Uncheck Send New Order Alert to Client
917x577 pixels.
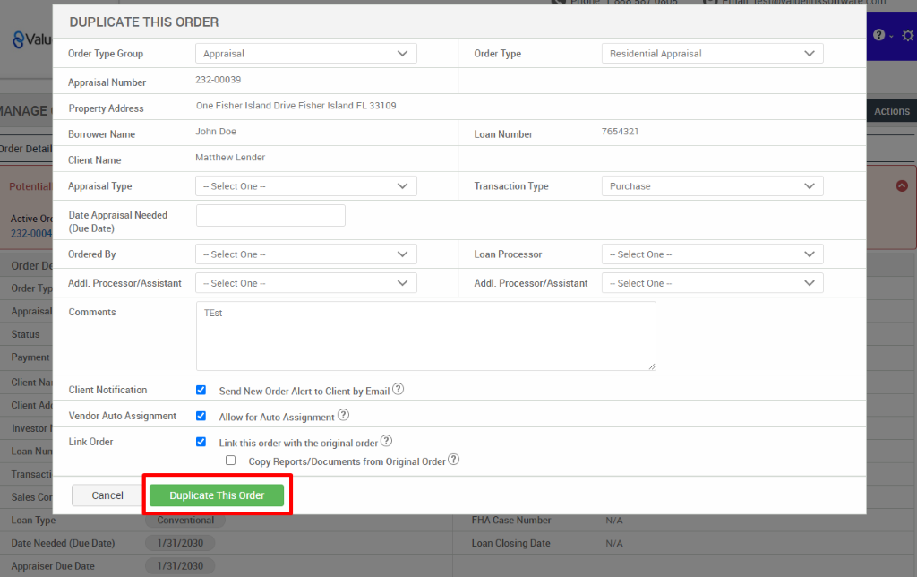[x=201, y=389]
